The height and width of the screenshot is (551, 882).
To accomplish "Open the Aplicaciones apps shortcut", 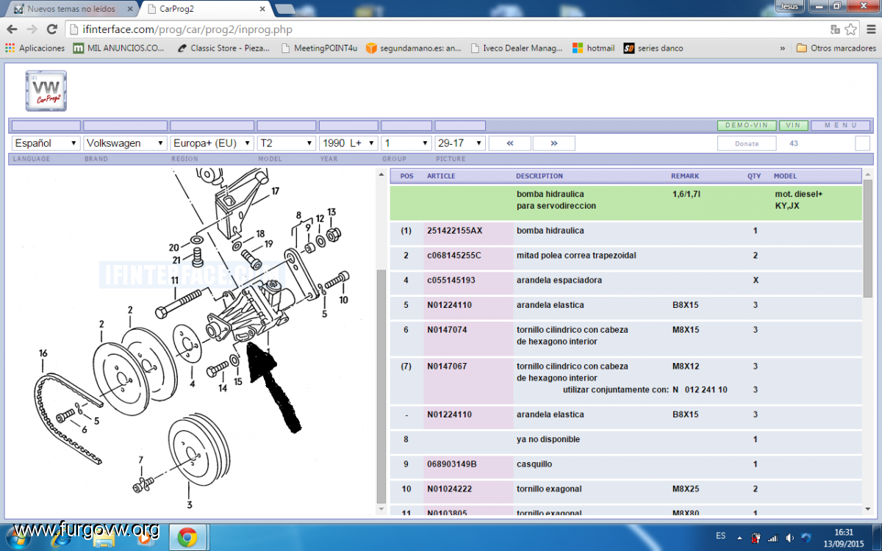I will (35, 48).
